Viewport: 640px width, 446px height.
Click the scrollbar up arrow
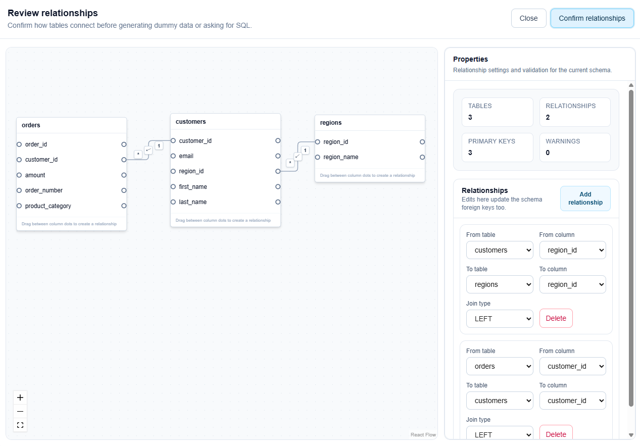631,85
